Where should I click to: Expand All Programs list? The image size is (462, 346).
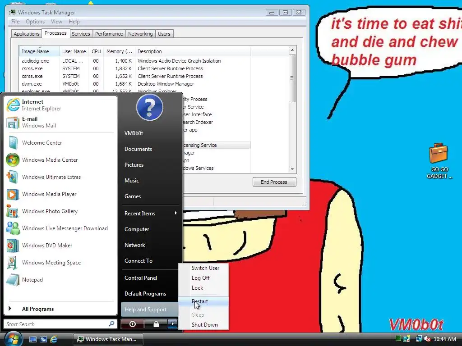[x=60, y=309]
